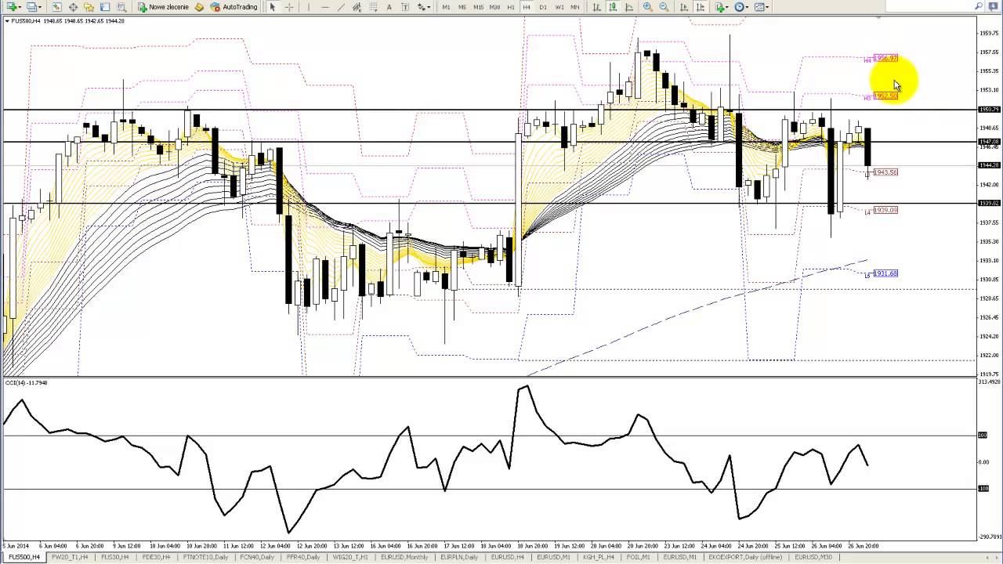Select the text label tool

click(405, 7)
